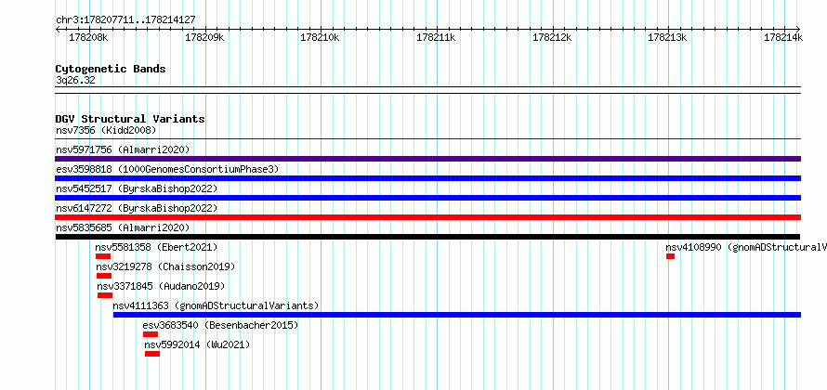Click the 178212k ruler tick label

[552, 37]
